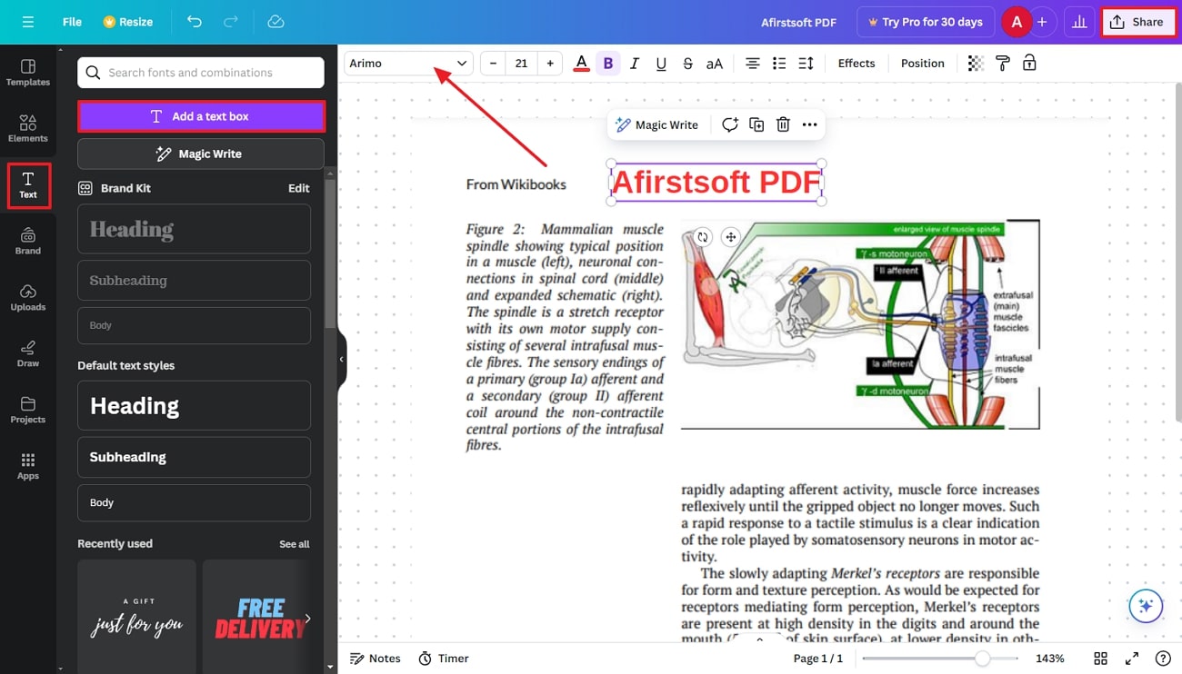
Task: Open the Effects panel
Action: coord(856,63)
